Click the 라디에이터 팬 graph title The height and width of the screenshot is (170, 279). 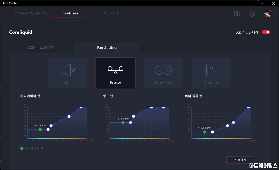[30, 96]
